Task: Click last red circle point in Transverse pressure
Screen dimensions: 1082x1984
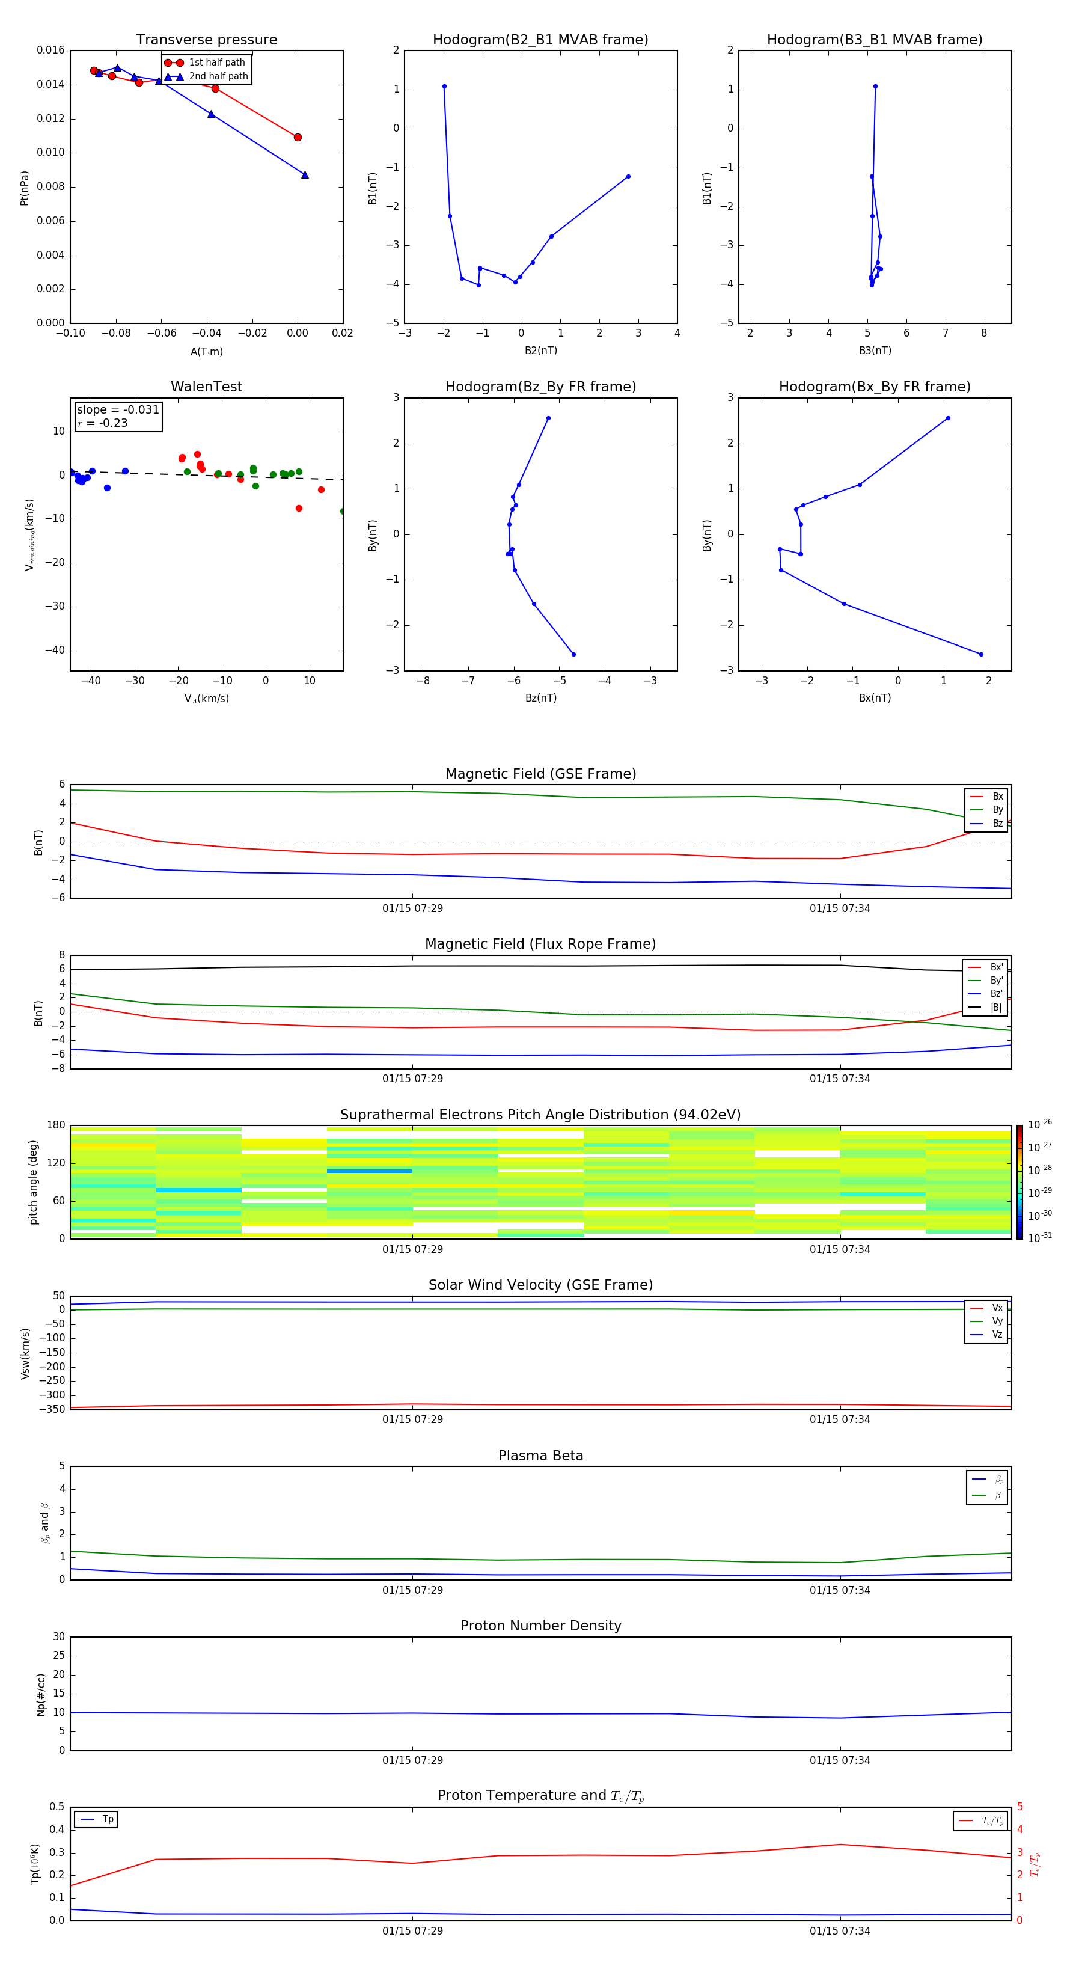Action: [298, 137]
